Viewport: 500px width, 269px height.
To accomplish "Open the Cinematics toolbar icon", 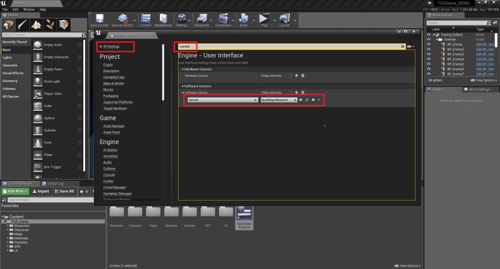I will coord(223,20).
